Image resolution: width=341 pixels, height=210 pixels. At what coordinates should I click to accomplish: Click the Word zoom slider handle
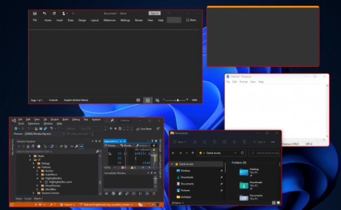click(178, 100)
